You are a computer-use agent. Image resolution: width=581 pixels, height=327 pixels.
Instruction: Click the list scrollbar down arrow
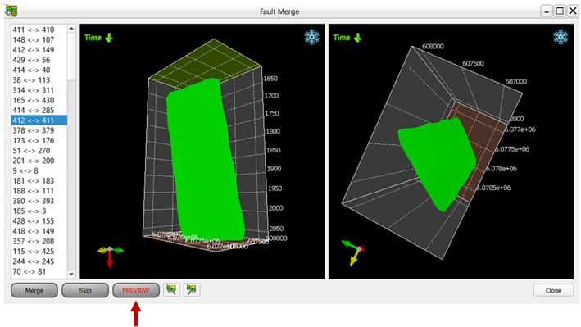(x=71, y=275)
